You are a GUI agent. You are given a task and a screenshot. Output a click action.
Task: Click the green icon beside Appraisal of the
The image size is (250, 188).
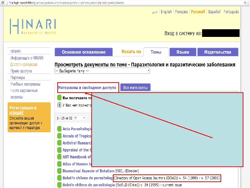pos(59,150)
